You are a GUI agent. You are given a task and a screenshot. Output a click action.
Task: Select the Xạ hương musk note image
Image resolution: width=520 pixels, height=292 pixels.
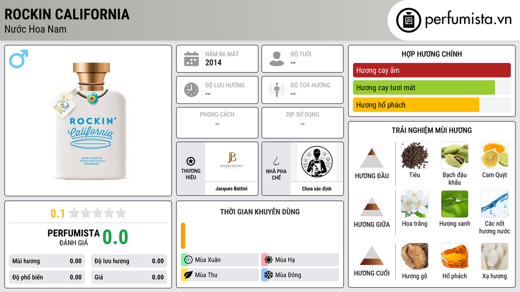point(495,257)
